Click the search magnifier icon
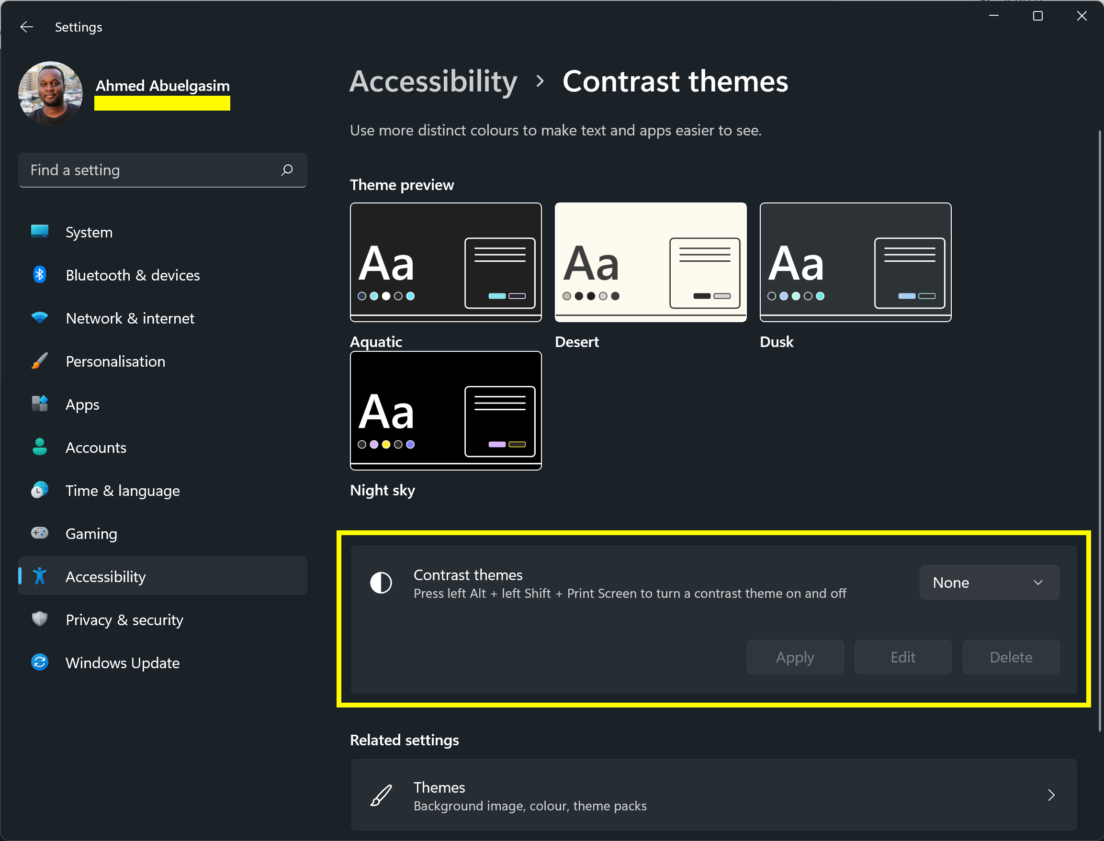 click(287, 170)
